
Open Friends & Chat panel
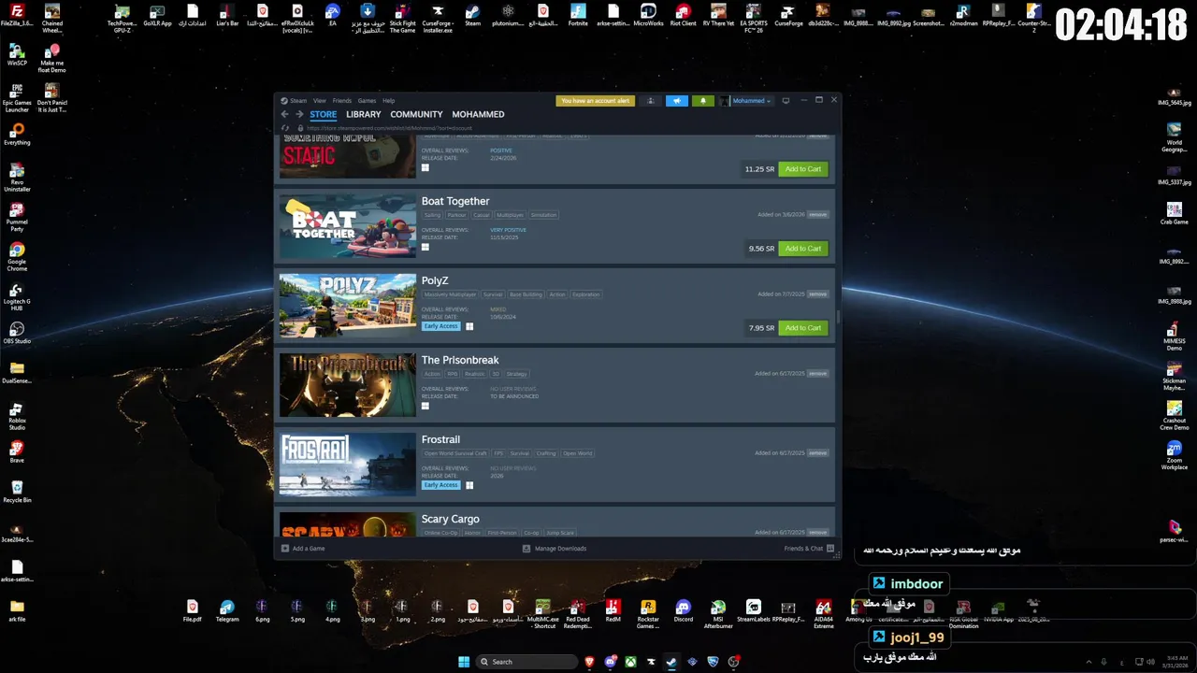(809, 549)
